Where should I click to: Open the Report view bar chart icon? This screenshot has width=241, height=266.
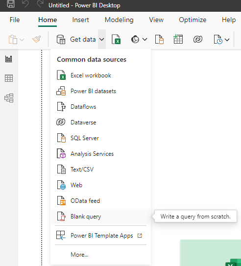(x=9, y=59)
